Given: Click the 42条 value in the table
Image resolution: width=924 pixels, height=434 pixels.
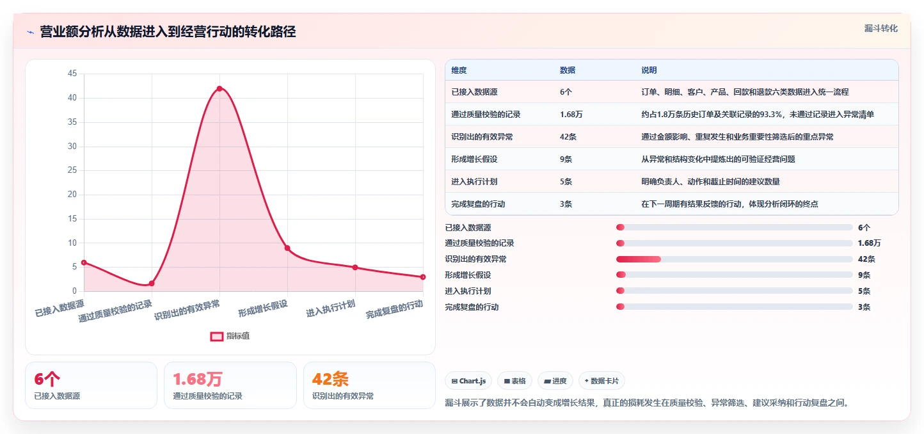Looking at the screenshot, I should click(x=568, y=137).
